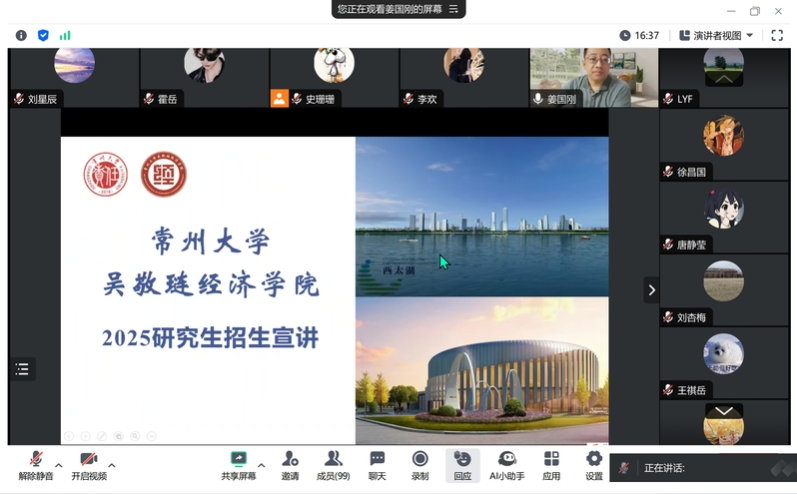This screenshot has height=494, width=797.
Task: Enter full screen mode
Action: coord(777,36)
